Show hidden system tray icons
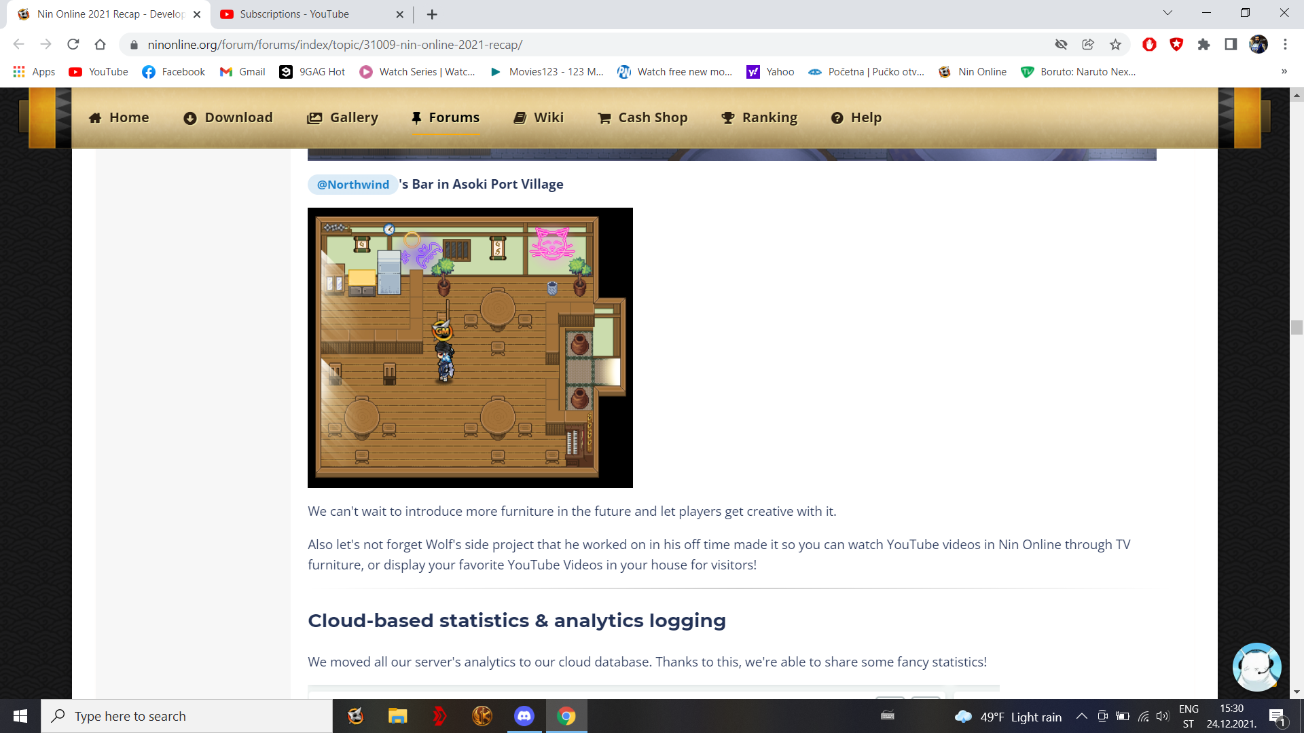This screenshot has height=733, width=1304. 1082,717
